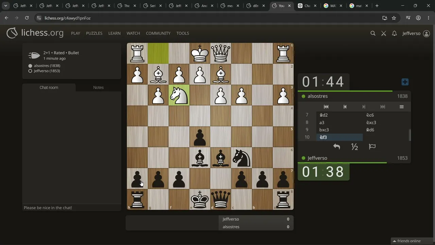This screenshot has width=435, height=245.
Task: Open the challenges crossed-swords icon
Action: 384,33
